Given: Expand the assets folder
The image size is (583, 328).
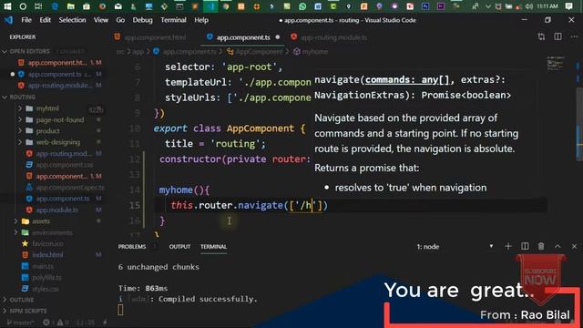Looking at the screenshot, I should [x=15, y=221].
